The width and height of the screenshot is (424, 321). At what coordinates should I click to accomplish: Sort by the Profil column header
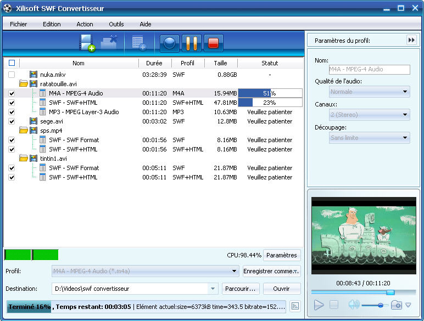tap(187, 63)
